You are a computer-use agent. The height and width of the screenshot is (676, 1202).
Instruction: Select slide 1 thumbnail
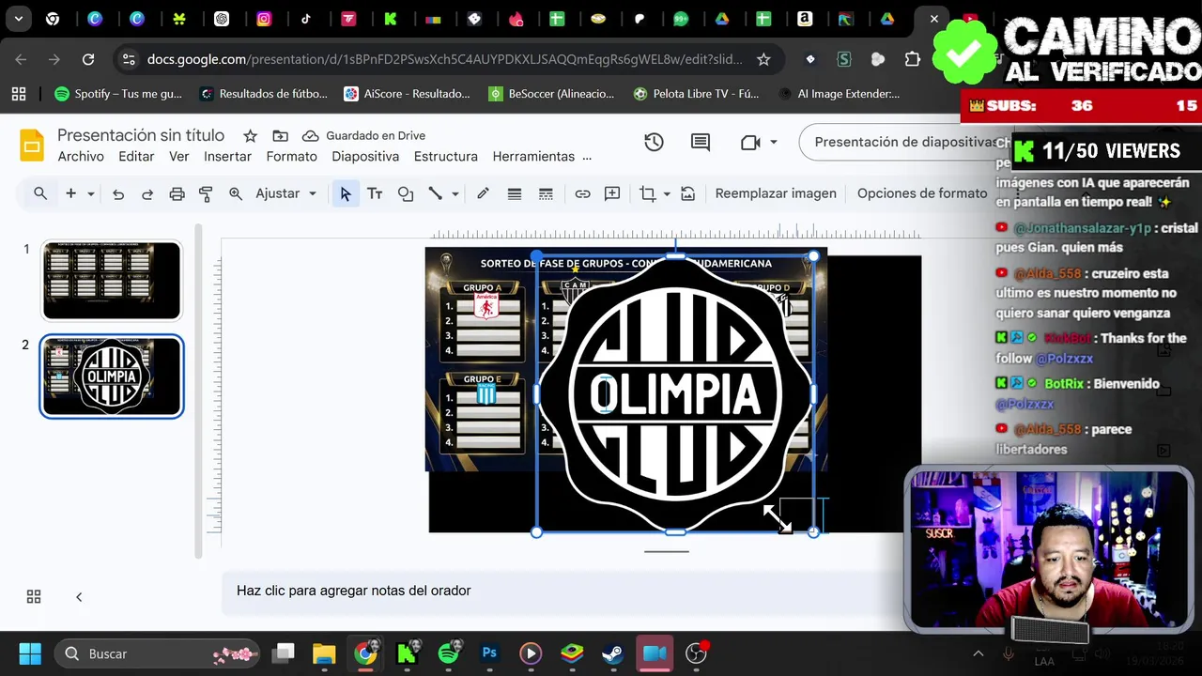tap(112, 281)
